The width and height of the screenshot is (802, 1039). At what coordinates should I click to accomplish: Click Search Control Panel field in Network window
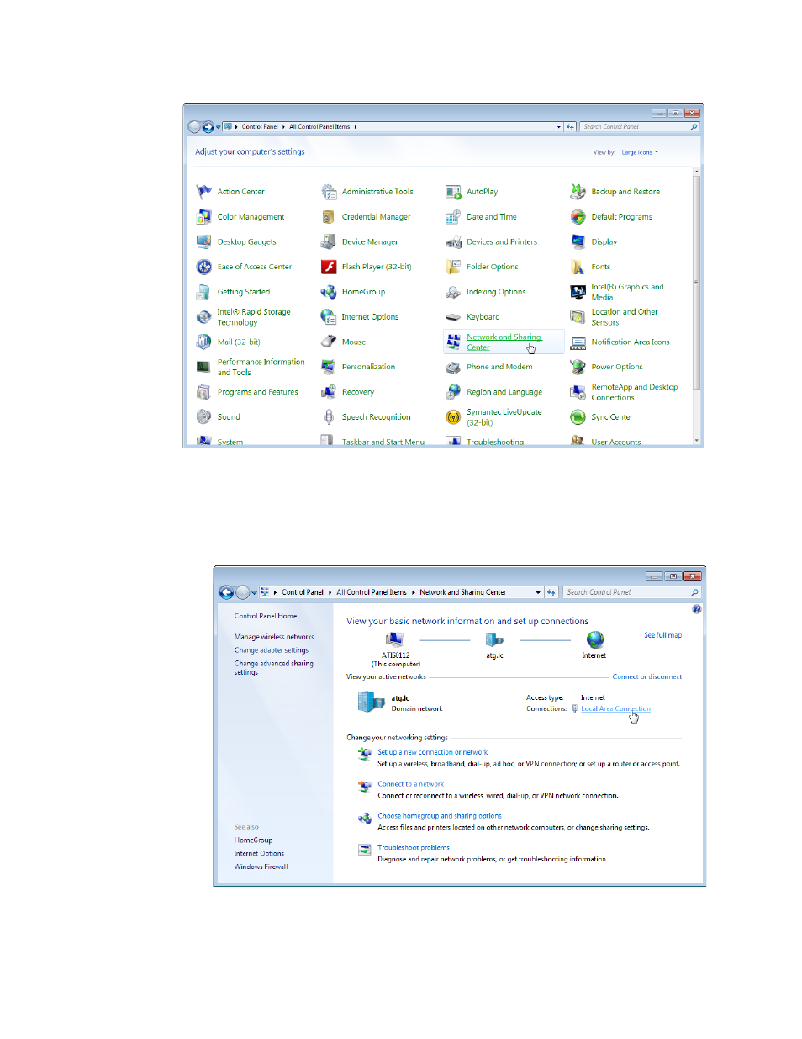coord(631,592)
